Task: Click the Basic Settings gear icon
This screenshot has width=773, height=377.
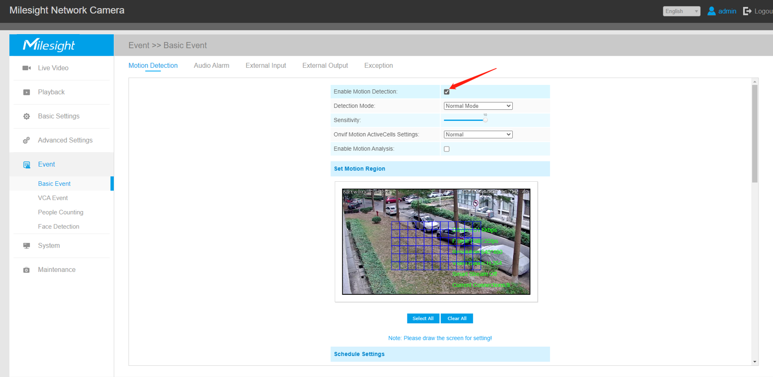Action: click(27, 116)
